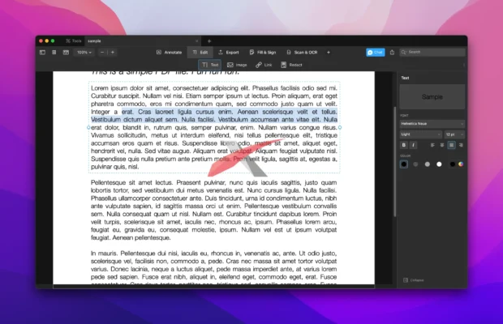503x324 pixels.
Task: Toggle bold formatting
Action: (x=403, y=145)
